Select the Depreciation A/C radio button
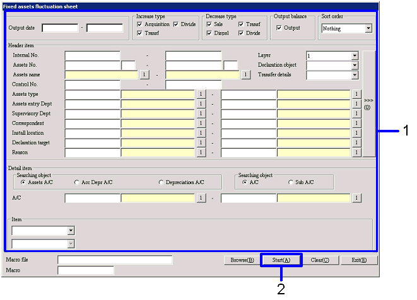Image resolution: width=417 pixels, height=300 pixels. (x=161, y=182)
